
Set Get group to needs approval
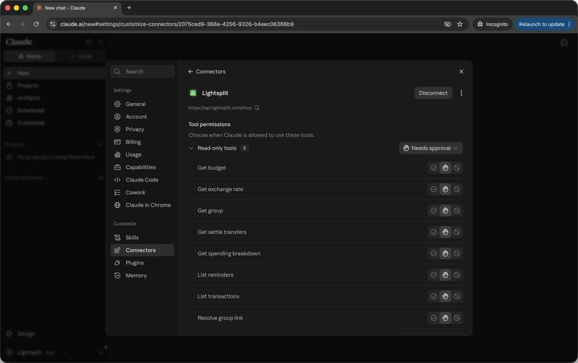[445, 211]
